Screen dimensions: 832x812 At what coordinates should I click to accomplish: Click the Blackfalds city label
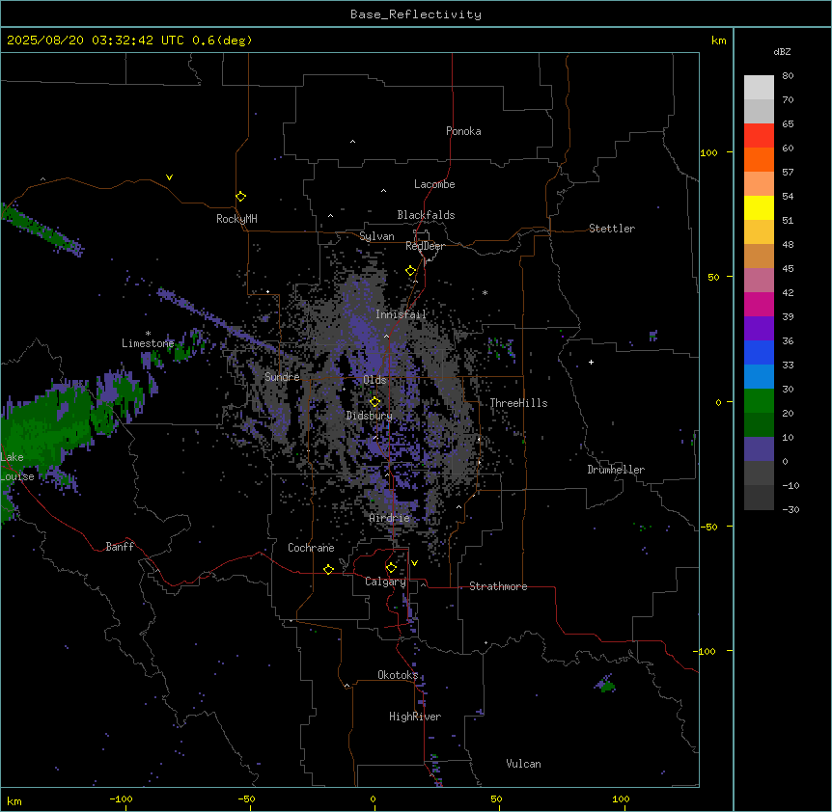[426, 215]
